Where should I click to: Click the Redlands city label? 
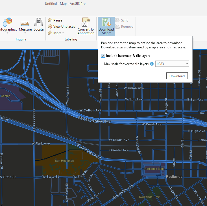click(x=174, y=177)
